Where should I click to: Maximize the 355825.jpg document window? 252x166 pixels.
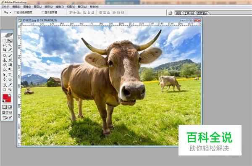(x=190, y=21)
